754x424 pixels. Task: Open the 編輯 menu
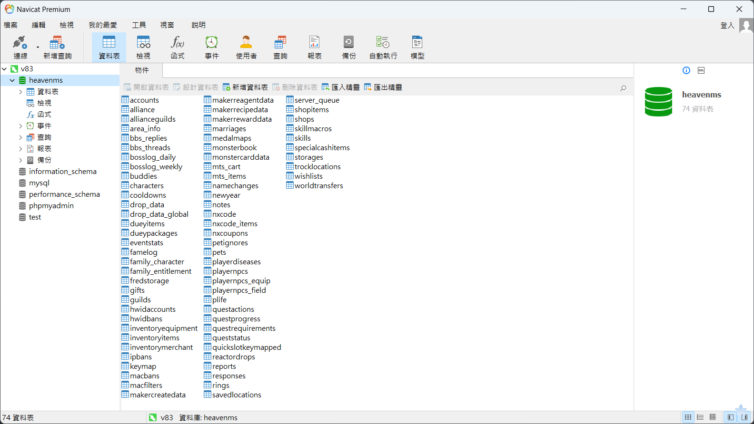pos(39,25)
